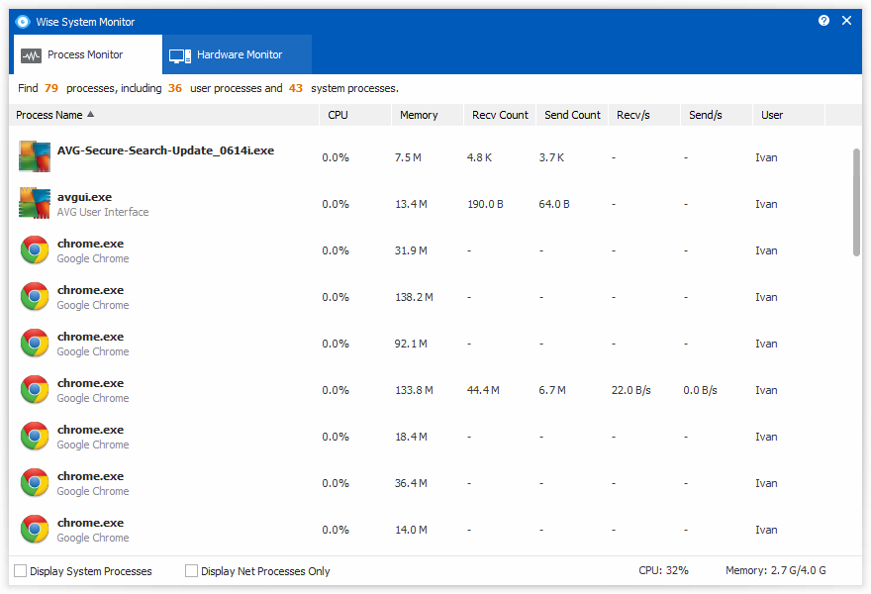871x594 pixels.
Task: Click the 22.0 B/s receive rate
Action: pyautogui.click(x=631, y=390)
